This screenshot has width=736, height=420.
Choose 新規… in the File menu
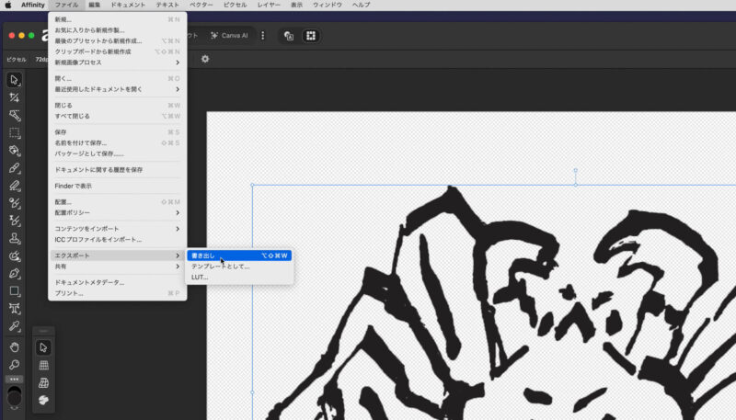click(118, 19)
